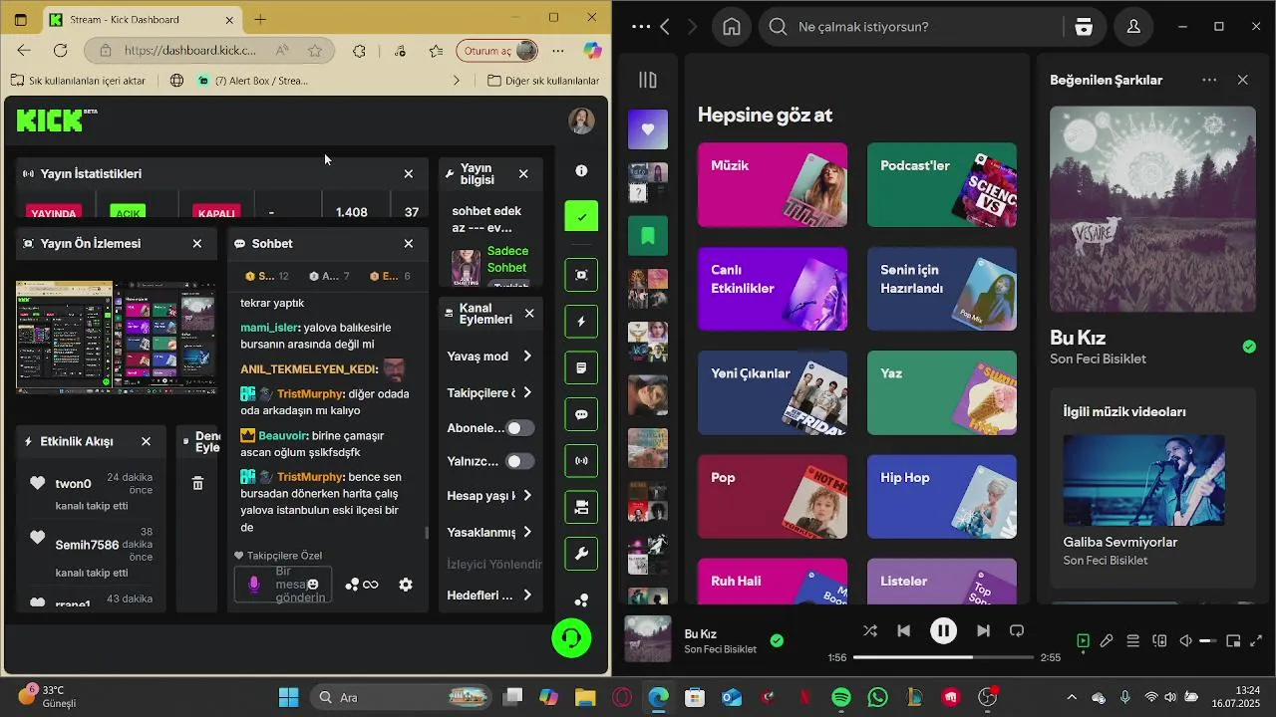Toggle the Yalnızc... switch in Kanal Eylemleri
This screenshot has width=1276, height=717.
pyautogui.click(x=519, y=461)
